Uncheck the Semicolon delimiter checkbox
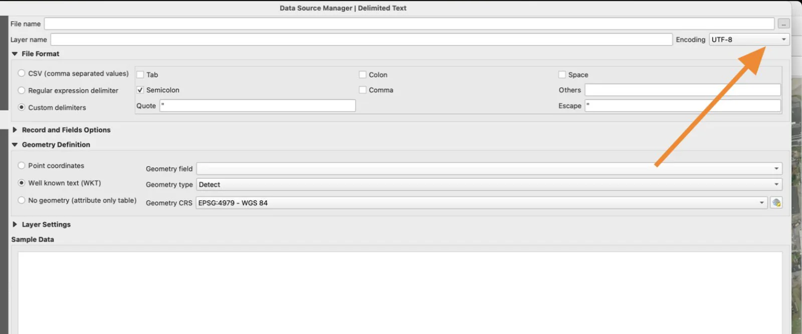Image resolution: width=802 pixels, height=334 pixels. tap(140, 90)
